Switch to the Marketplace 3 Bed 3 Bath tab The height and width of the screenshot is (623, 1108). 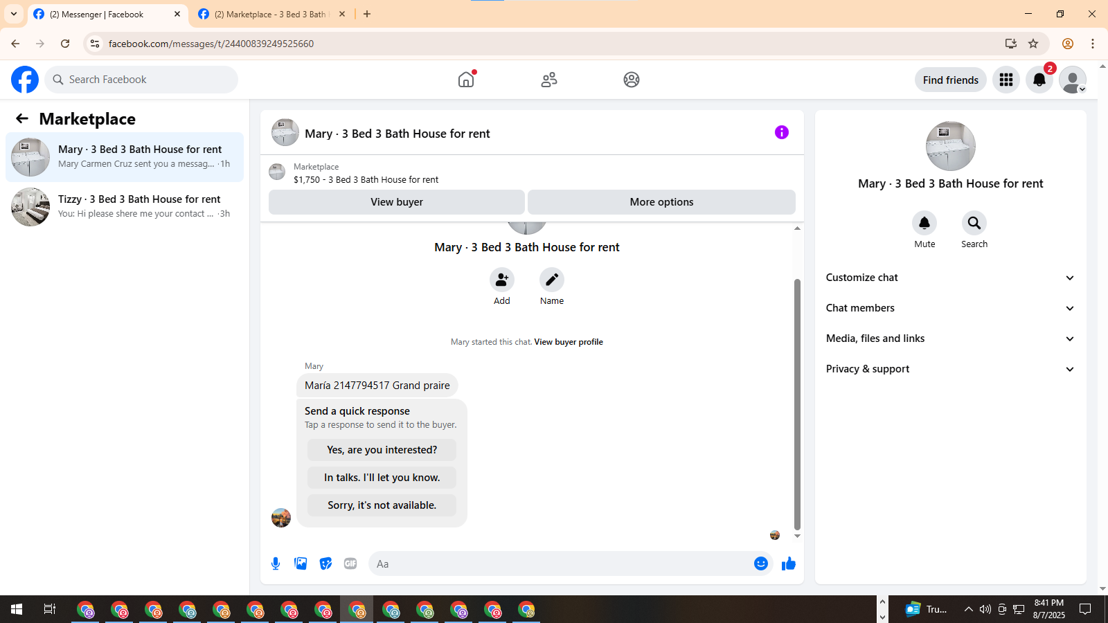coord(272,15)
